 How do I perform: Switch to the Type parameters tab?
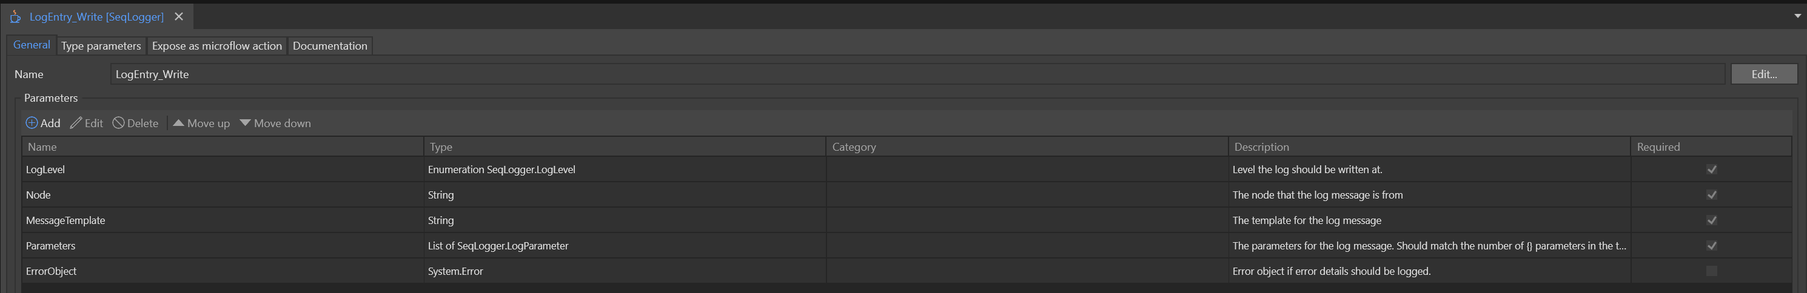tap(101, 45)
